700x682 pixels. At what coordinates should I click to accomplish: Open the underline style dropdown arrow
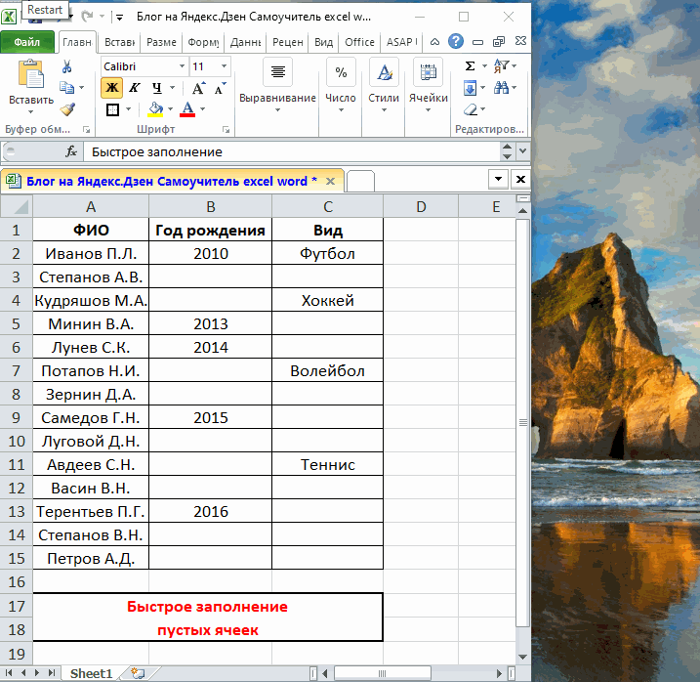coord(173,88)
